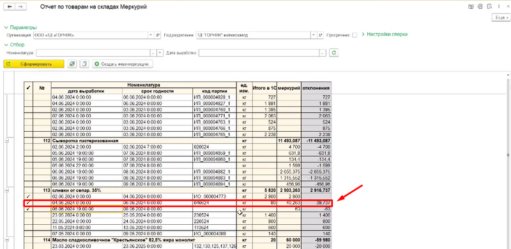
Task: Toggle the check mark in the 040624 batch row
Action: click(29, 203)
